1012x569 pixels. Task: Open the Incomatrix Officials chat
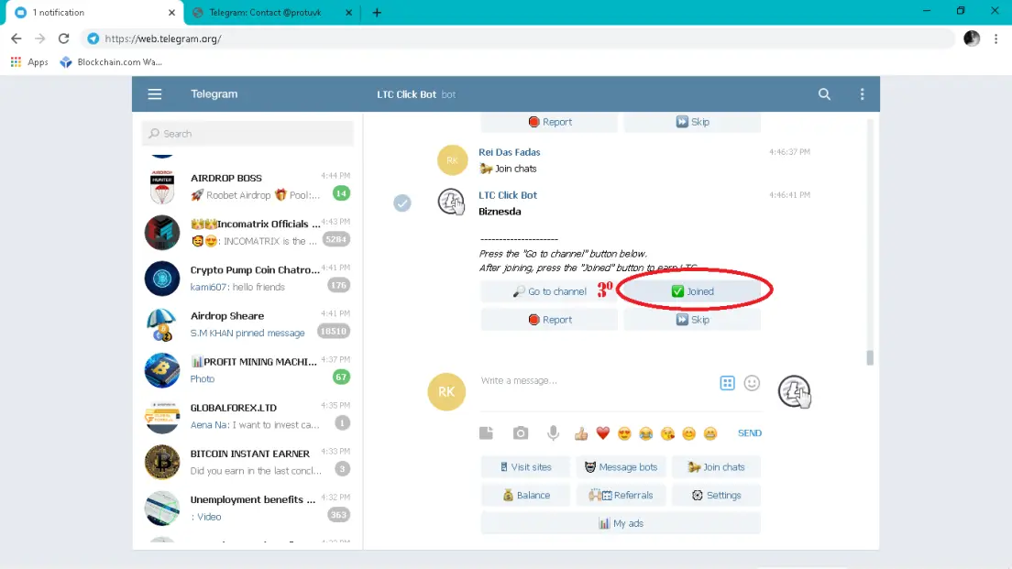click(x=247, y=232)
